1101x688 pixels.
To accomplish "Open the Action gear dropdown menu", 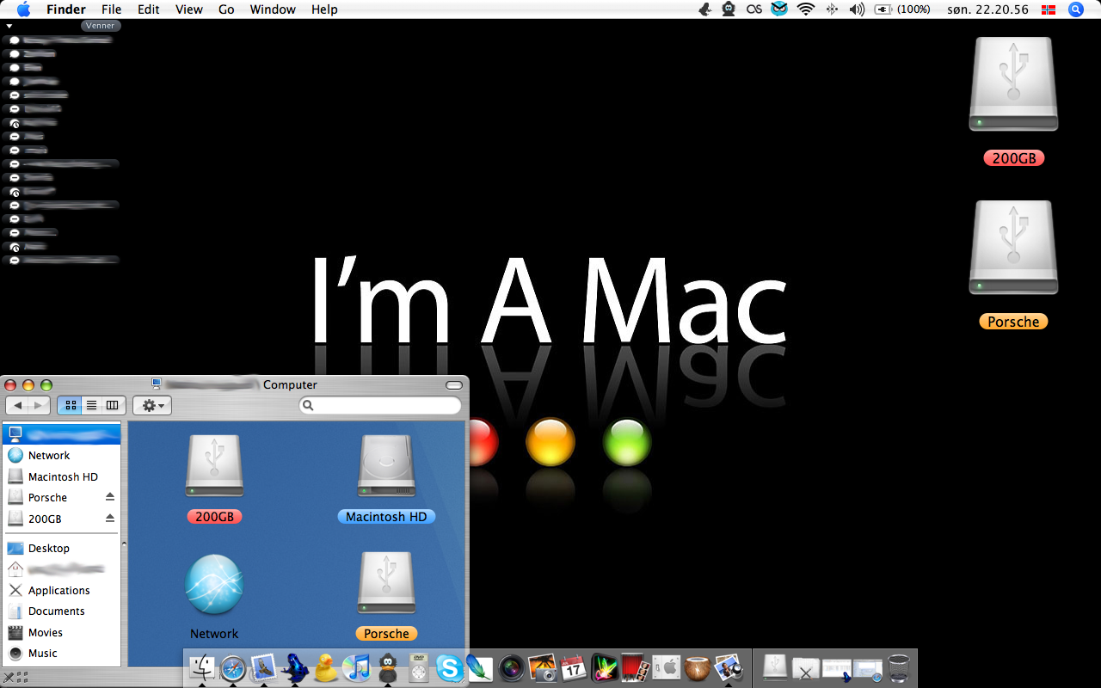I will pyautogui.click(x=152, y=405).
